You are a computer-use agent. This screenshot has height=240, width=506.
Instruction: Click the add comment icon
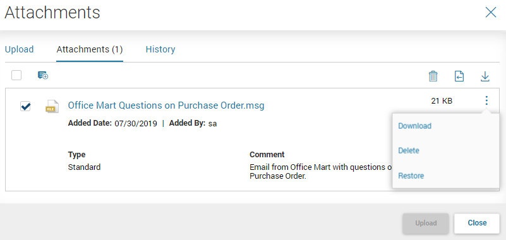pyautogui.click(x=43, y=76)
